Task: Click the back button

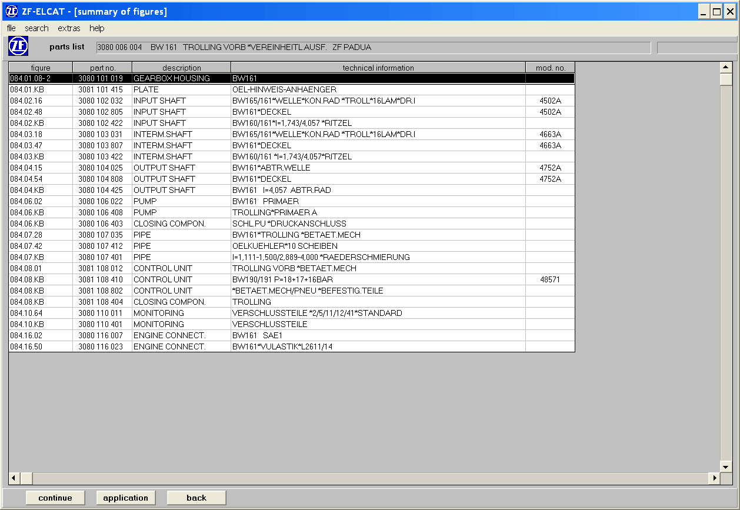Action: tap(196, 498)
